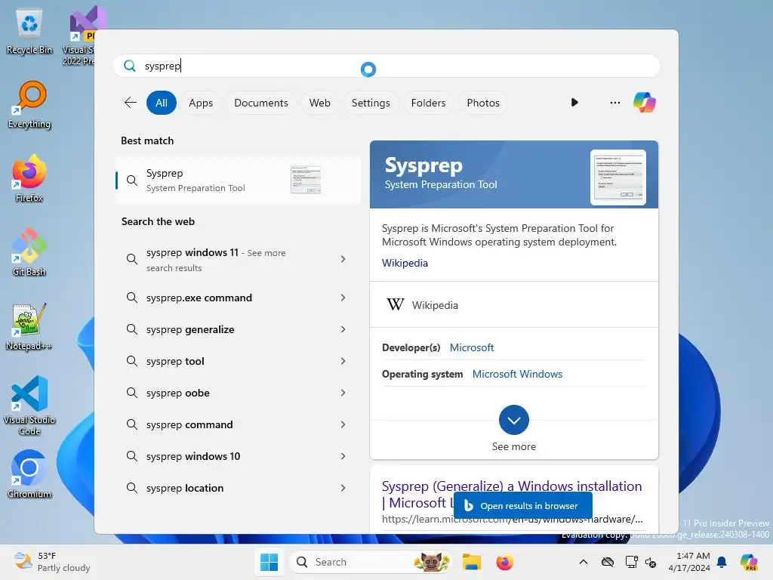Open the blue Wikipedia link
This screenshot has height=580, width=773.
tap(405, 263)
